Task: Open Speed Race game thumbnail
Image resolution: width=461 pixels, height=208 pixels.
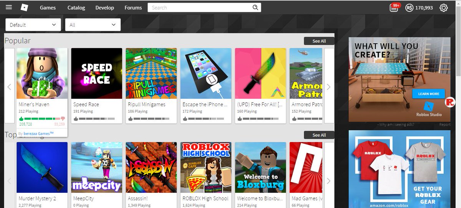Action: (x=96, y=73)
